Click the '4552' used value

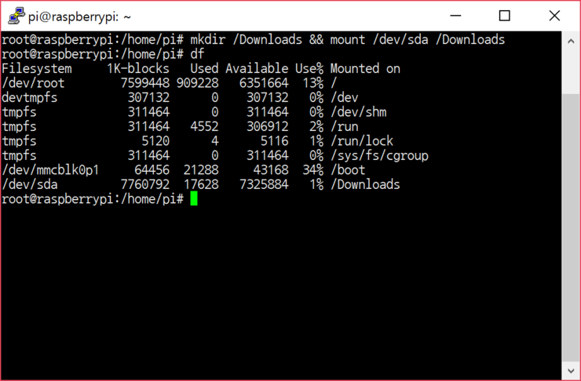coord(205,126)
